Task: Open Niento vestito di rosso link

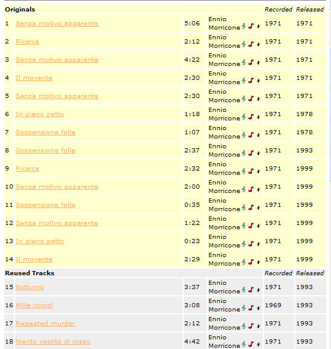Action: click(x=53, y=341)
